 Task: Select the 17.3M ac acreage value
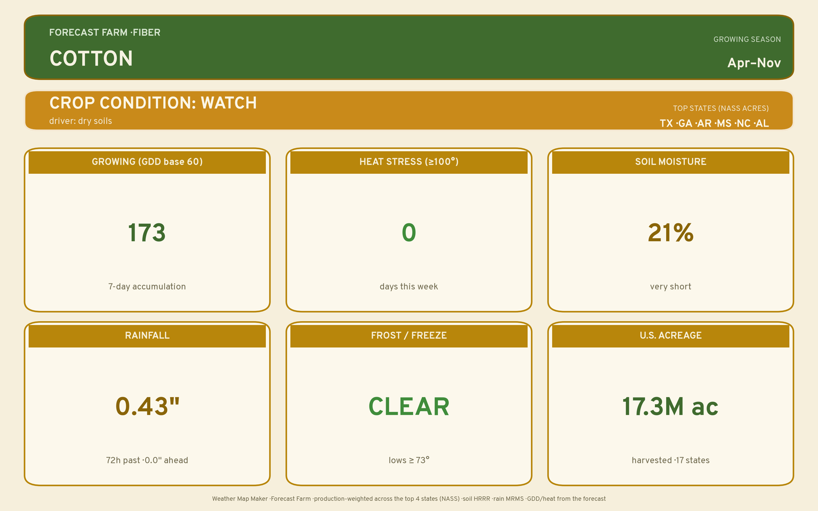tap(670, 407)
